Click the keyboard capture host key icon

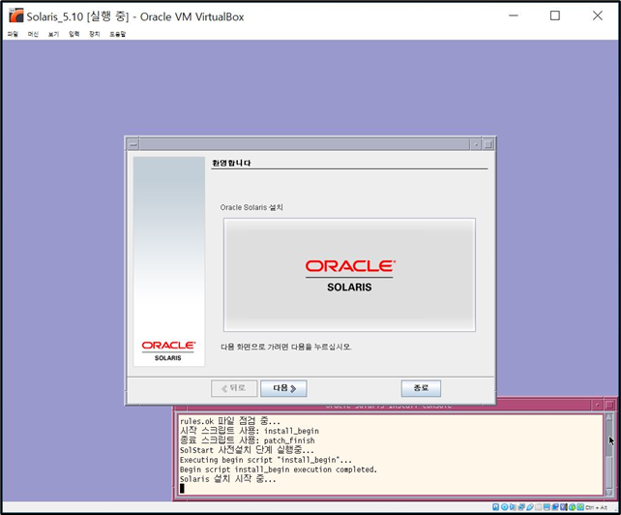pos(580,507)
